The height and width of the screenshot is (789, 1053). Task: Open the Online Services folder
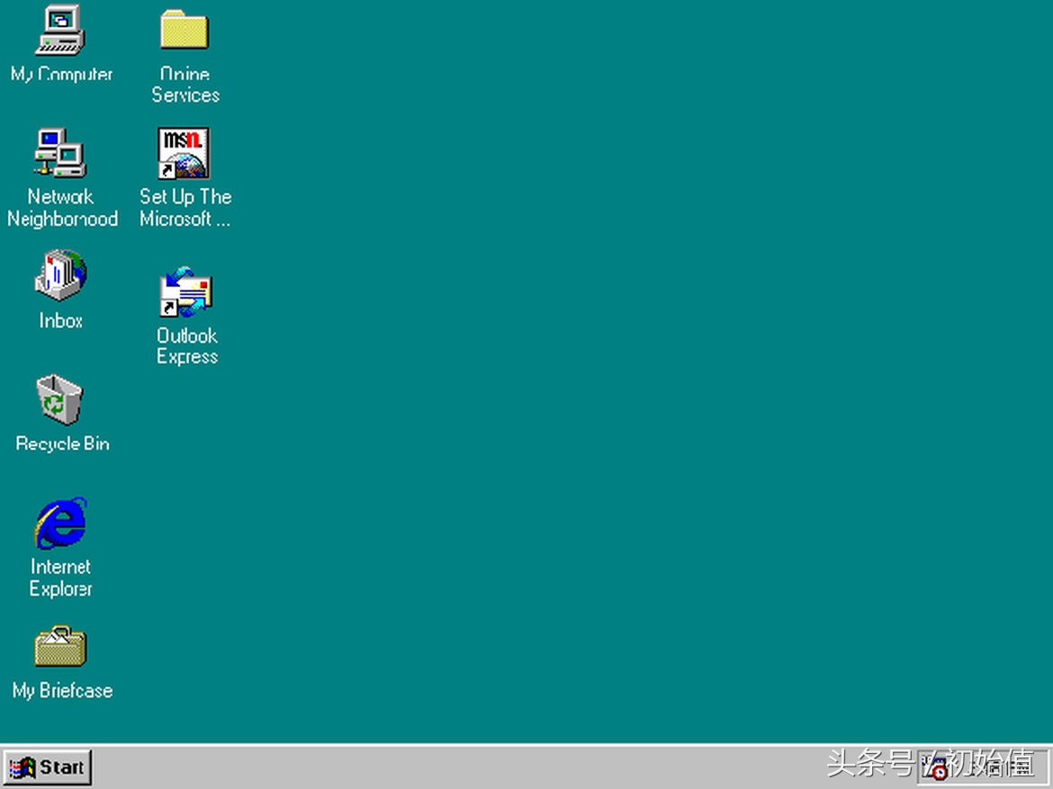click(x=184, y=30)
